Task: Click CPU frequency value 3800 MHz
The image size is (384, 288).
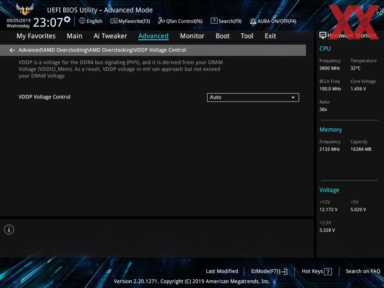Action: tap(330, 68)
